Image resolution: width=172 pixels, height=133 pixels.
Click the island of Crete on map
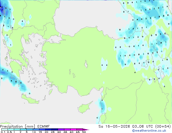click(30, 100)
